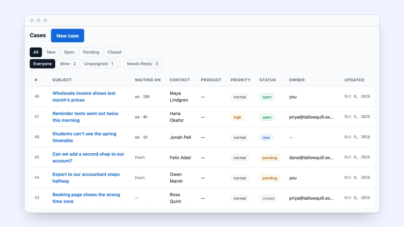Switch to the Open status tab

[x=69, y=52]
